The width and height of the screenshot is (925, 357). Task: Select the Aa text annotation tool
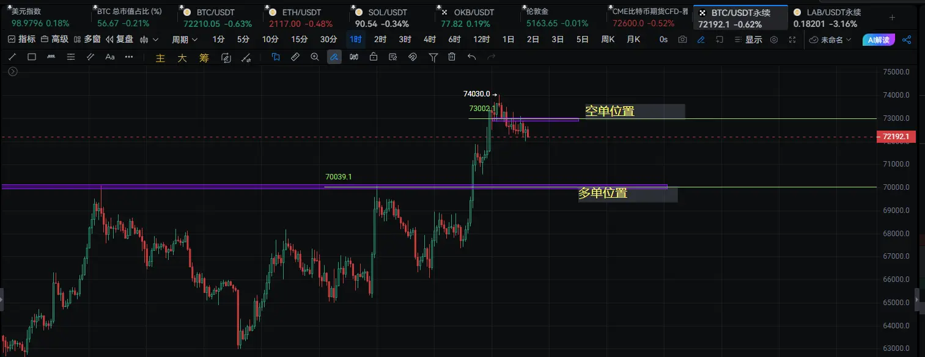pos(110,57)
